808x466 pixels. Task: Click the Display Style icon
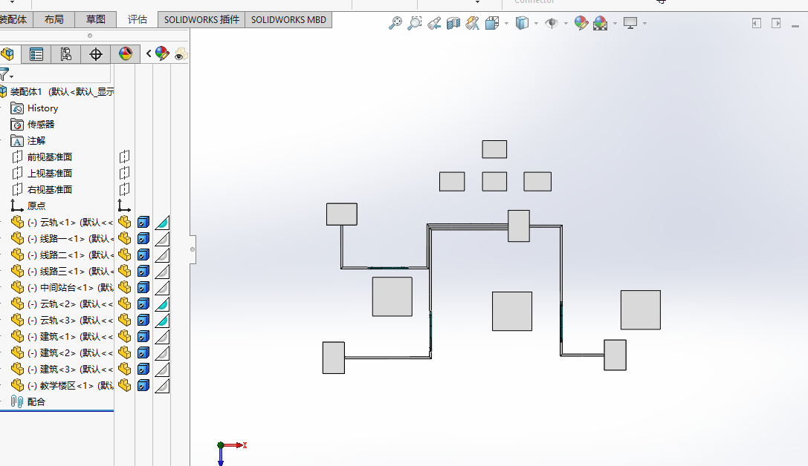(522, 22)
